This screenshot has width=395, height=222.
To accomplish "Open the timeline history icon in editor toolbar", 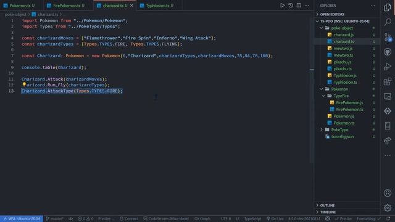I will click(291, 6).
